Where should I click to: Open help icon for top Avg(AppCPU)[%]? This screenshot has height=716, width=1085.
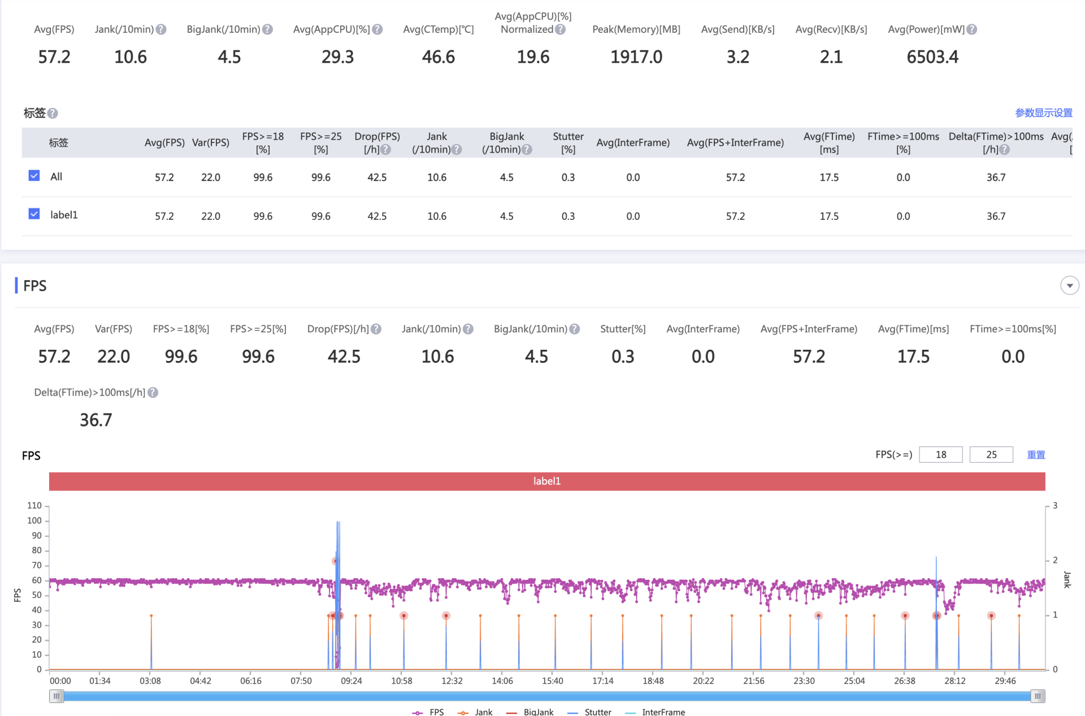click(x=377, y=29)
